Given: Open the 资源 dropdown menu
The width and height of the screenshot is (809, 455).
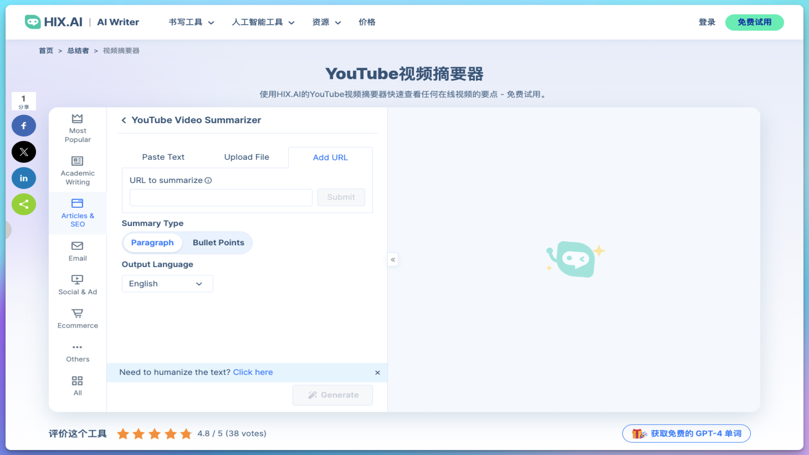Looking at the screenshot, I should pos(326,22).
